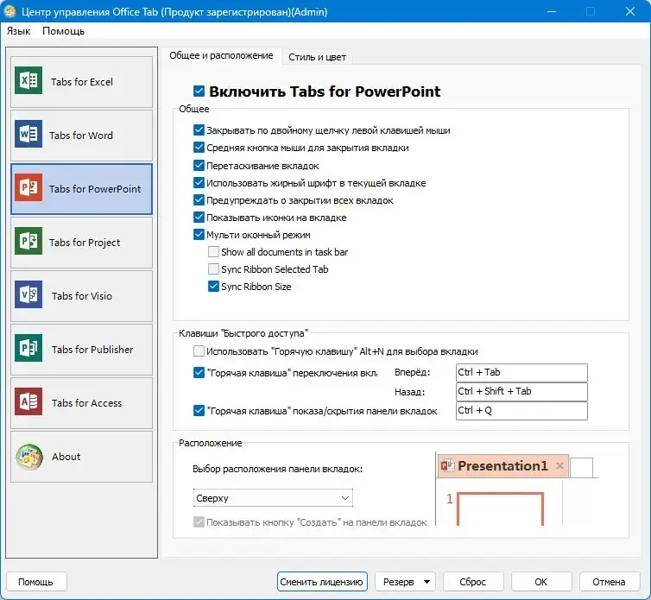Switch to Стиль и цвет tab
Screen dimensions: 651x600
pyautogui.click(x=317, y=57)
